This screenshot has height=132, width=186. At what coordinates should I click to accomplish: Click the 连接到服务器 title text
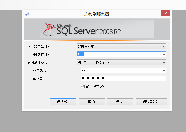click(97, 14)
